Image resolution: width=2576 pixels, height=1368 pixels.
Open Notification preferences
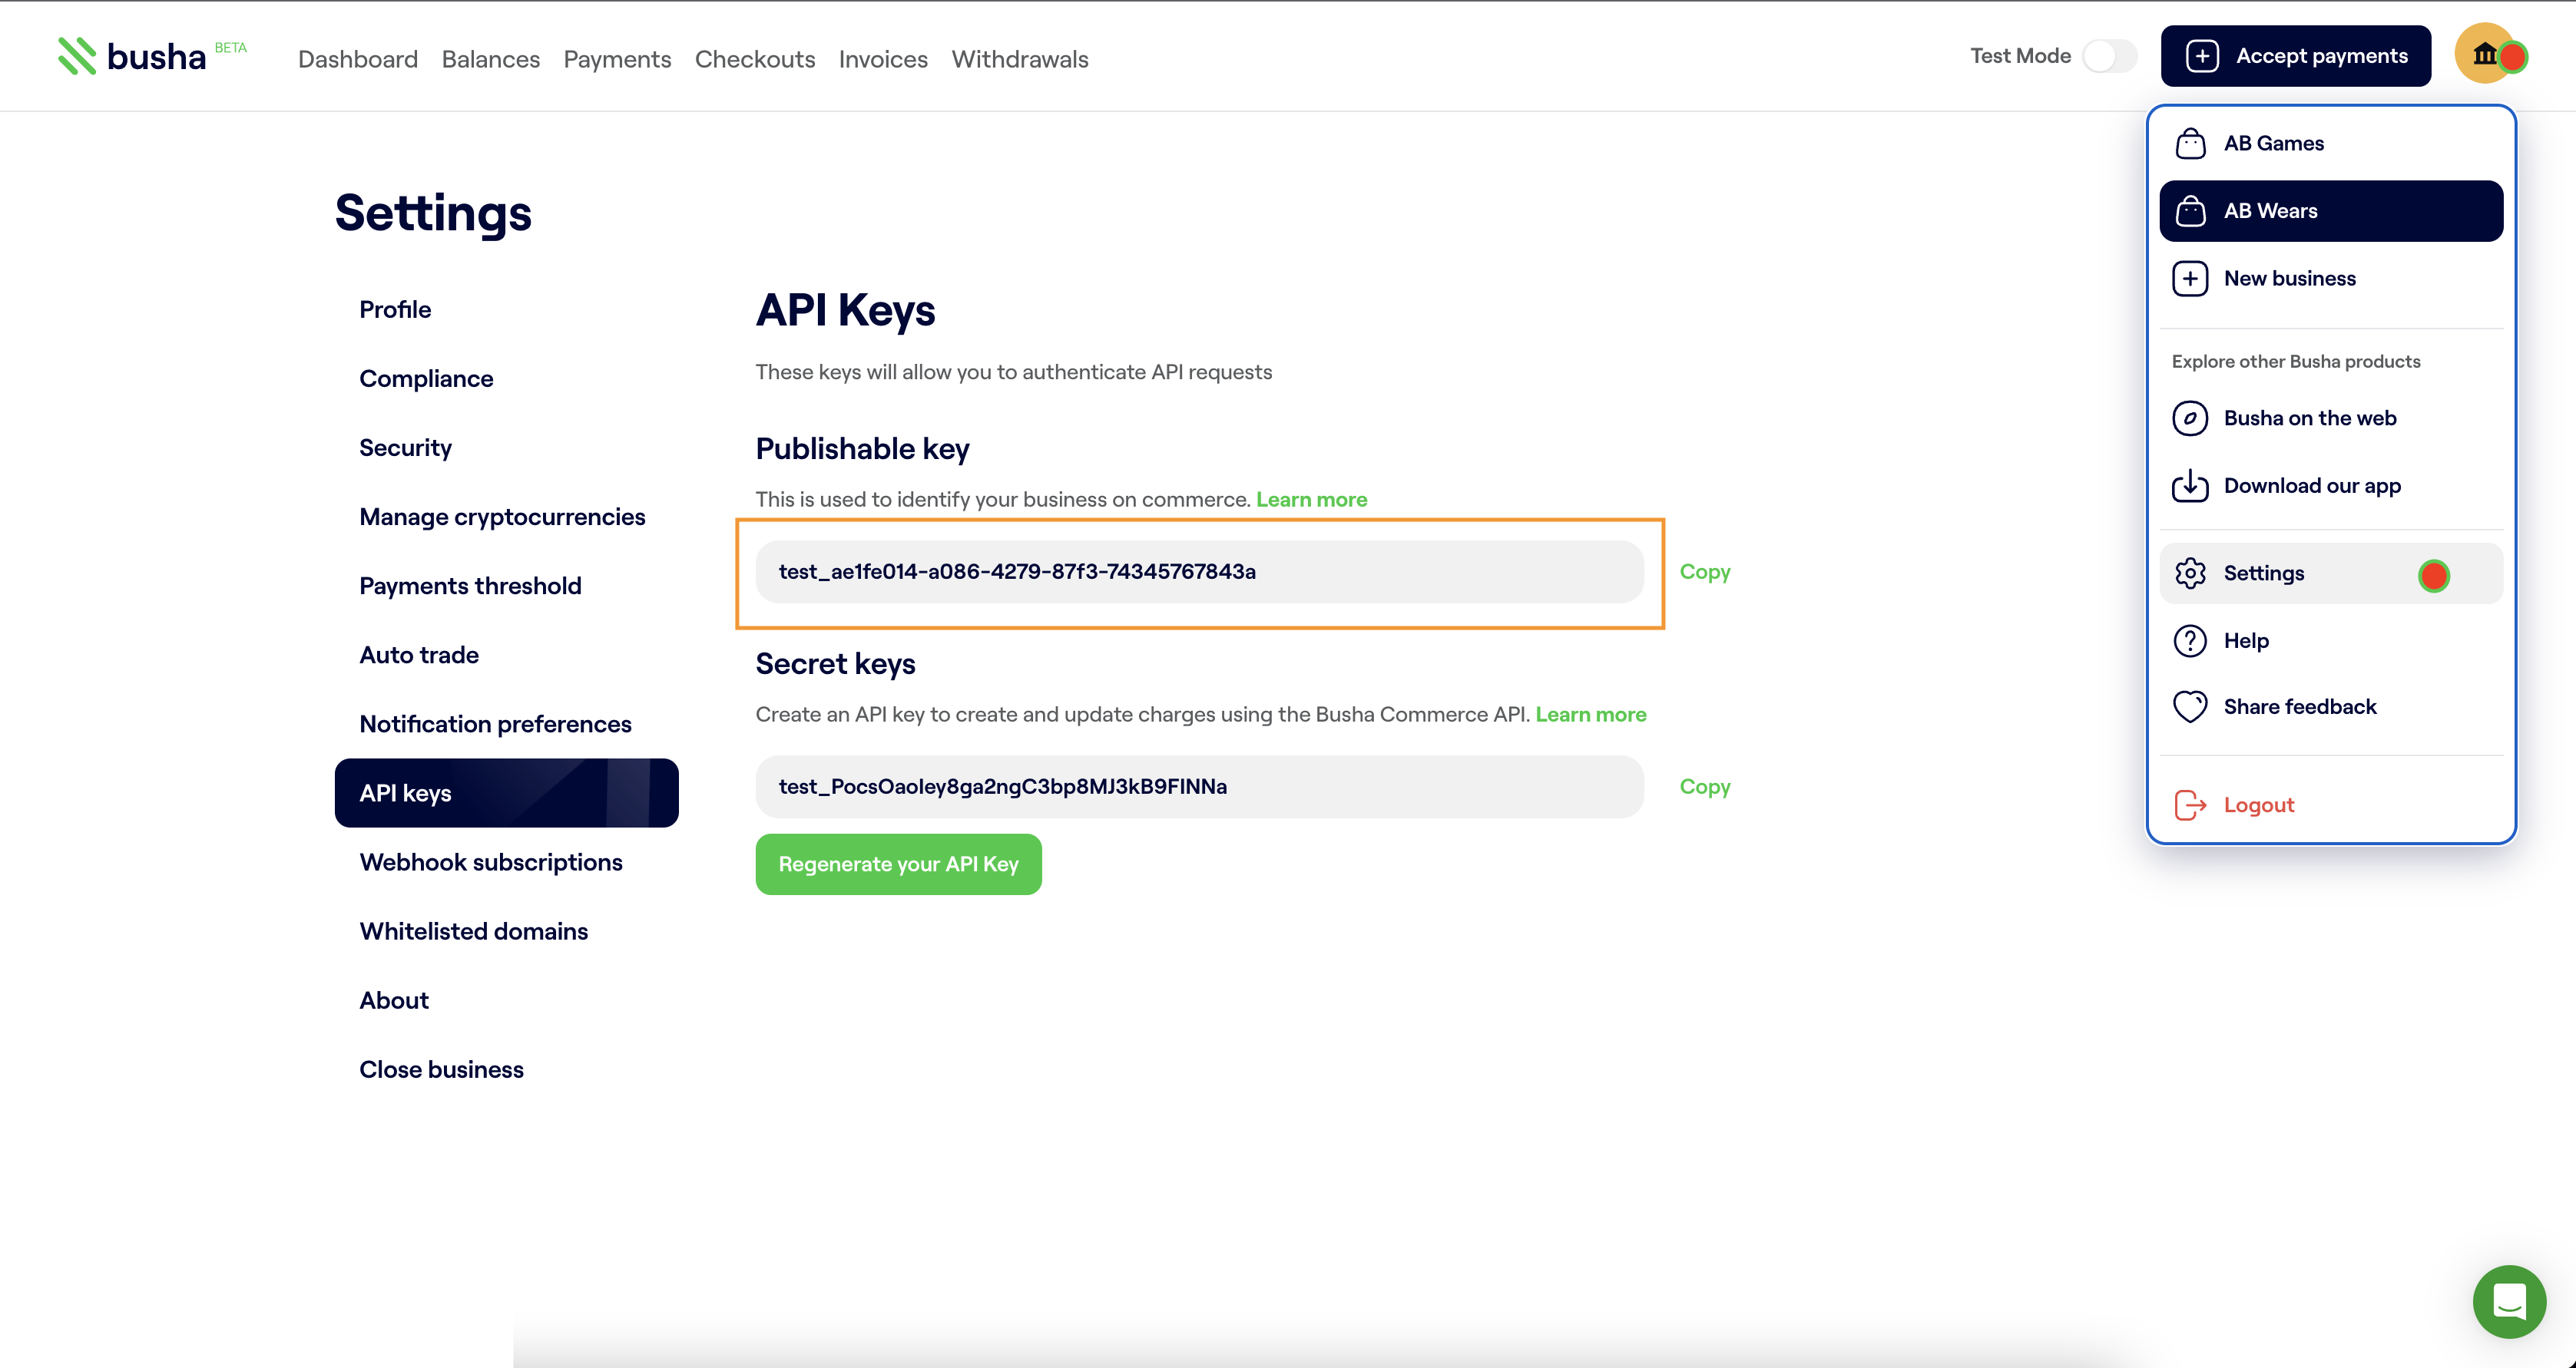point(506,723)
